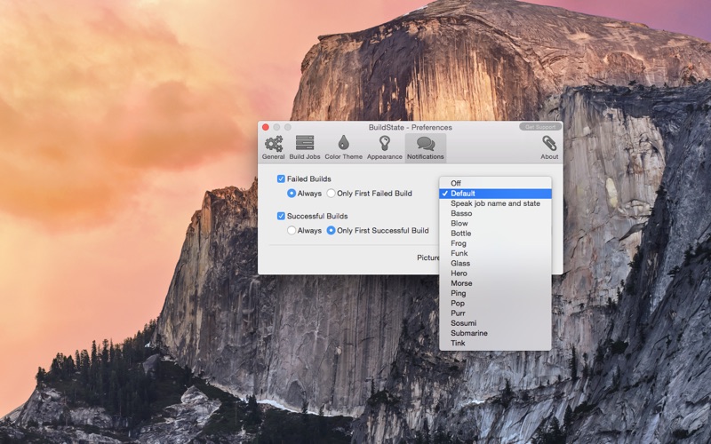Open the Appearance lightbulb pane

point(384,147)
